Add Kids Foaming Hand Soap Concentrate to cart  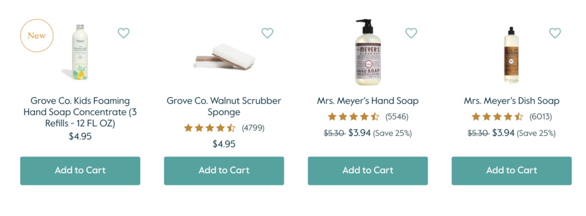tap(80, 170)
